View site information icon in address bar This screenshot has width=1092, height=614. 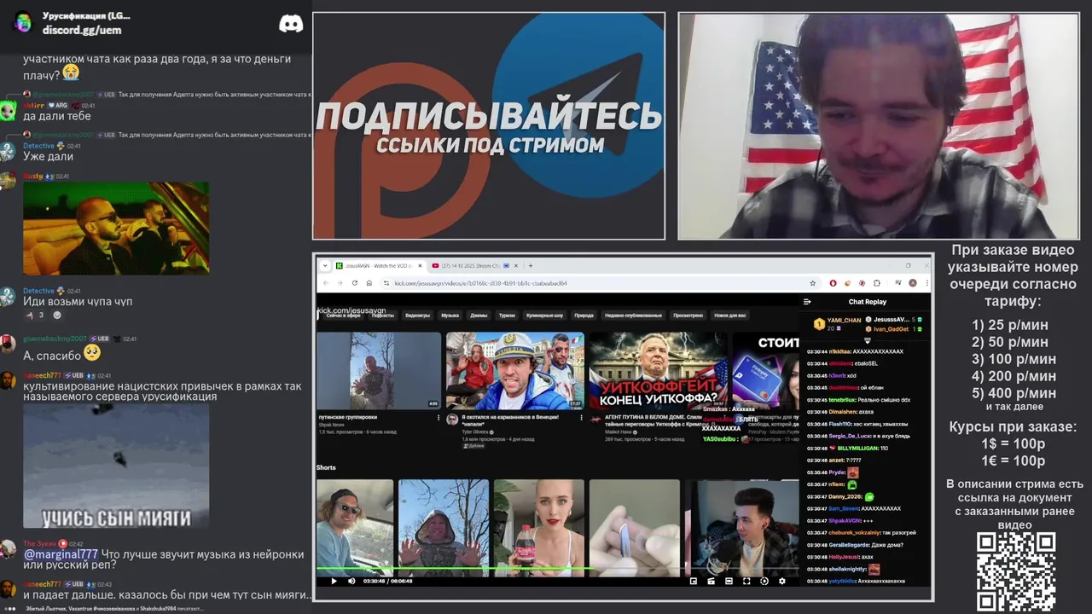[x=386, y=283]
